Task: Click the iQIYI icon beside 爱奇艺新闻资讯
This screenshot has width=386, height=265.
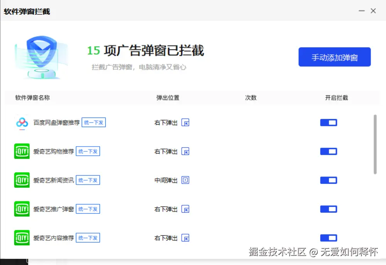Action: [x=22, y=180]
